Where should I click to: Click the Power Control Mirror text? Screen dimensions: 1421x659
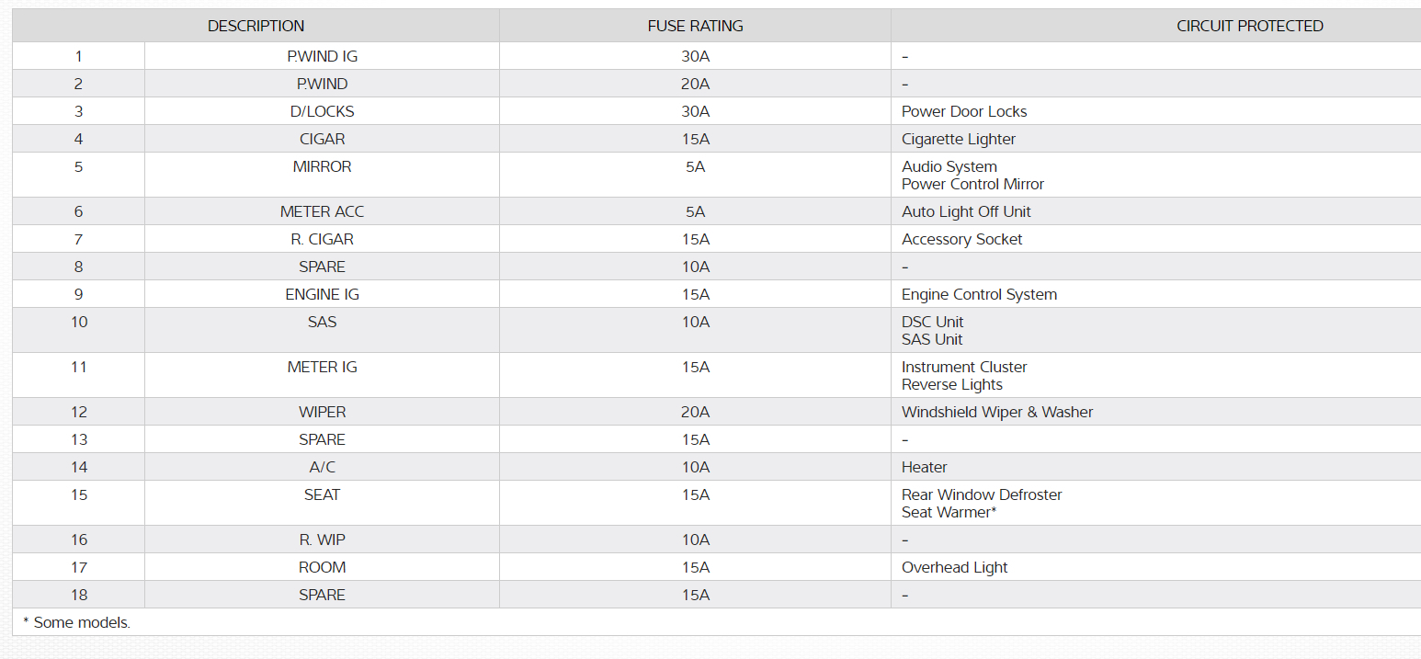click(x=972, y=184)
